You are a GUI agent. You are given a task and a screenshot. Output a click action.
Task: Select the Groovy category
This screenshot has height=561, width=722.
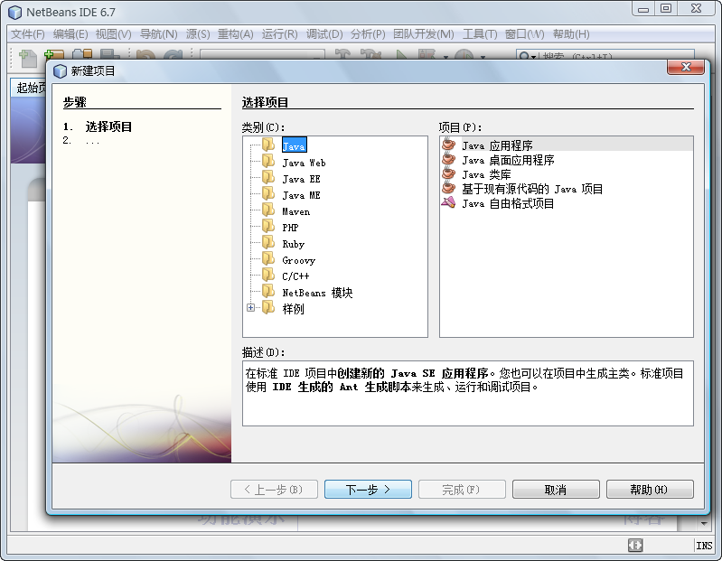coord(299,260)
